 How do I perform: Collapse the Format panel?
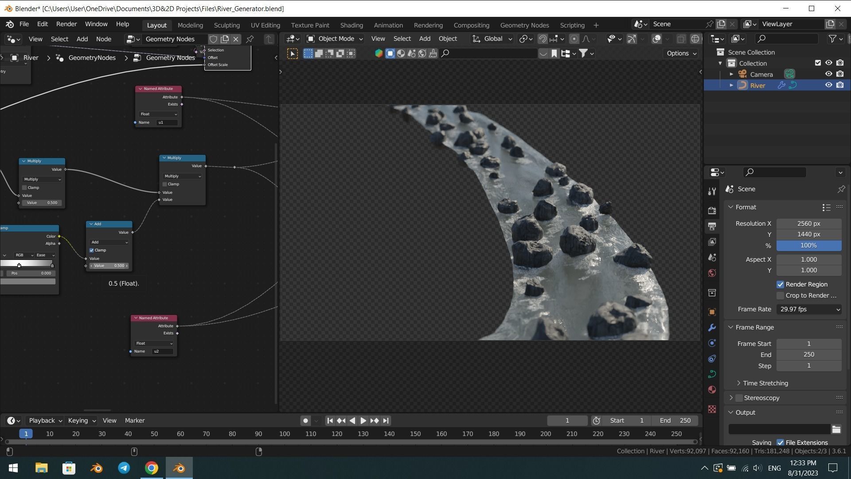pos(746,207)
